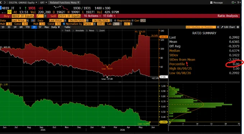The height and width of the screenshot is (134, 244).
Task: Show News on the chart
Action: coord(90,31)
